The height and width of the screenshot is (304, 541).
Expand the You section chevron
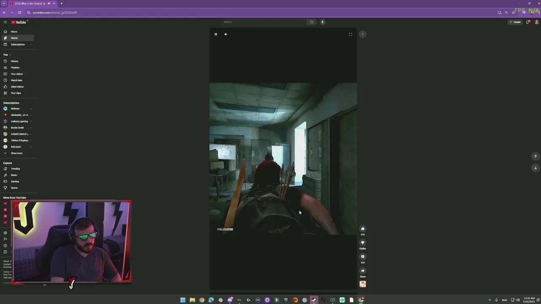(x=10, y=54)
